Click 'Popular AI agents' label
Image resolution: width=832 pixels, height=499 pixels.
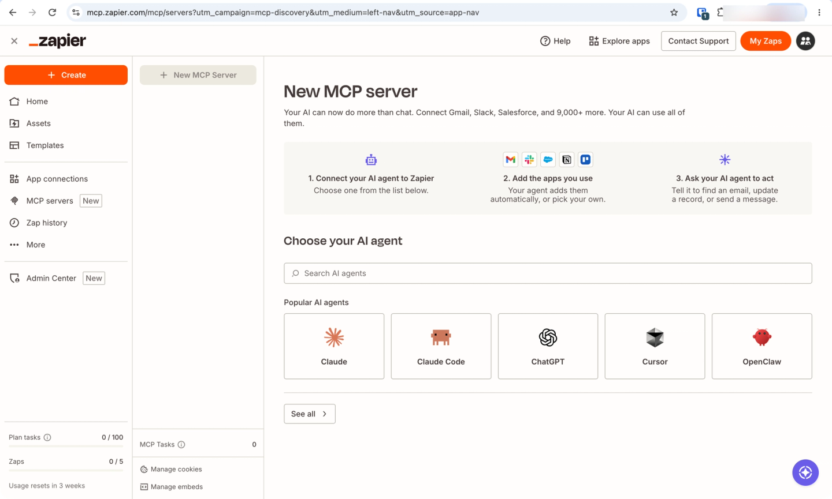click(x=316, y=302)
